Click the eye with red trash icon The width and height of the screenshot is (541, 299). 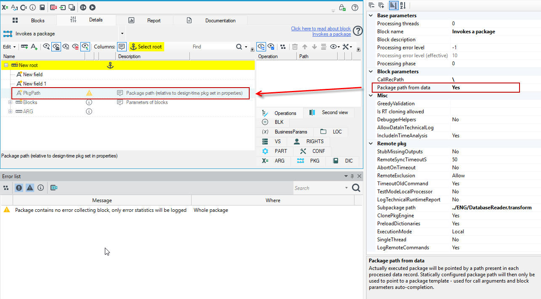pos(76,47)
